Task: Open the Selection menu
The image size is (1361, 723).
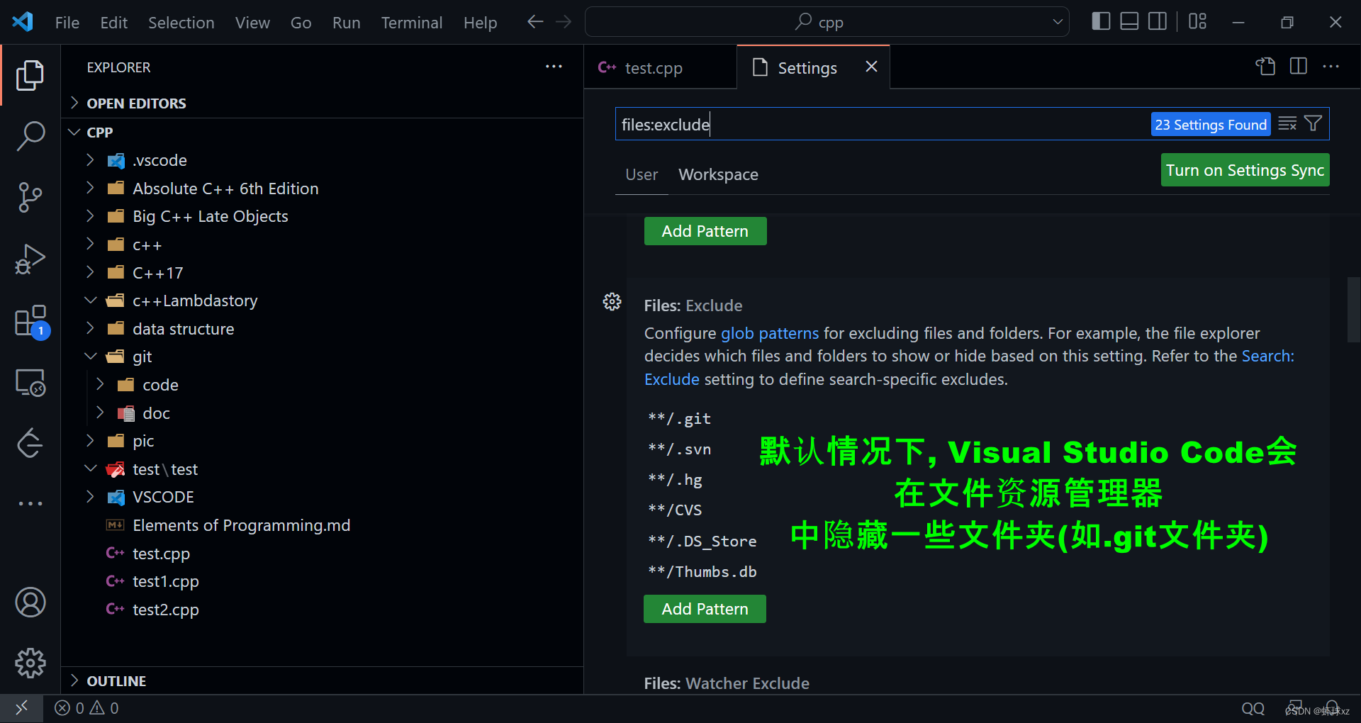Action: click(181, 23)
